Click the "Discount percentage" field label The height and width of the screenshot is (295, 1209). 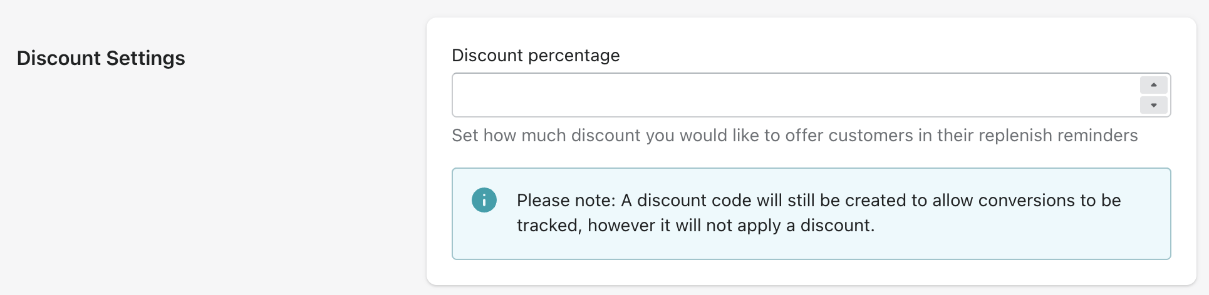pos(536,56)
